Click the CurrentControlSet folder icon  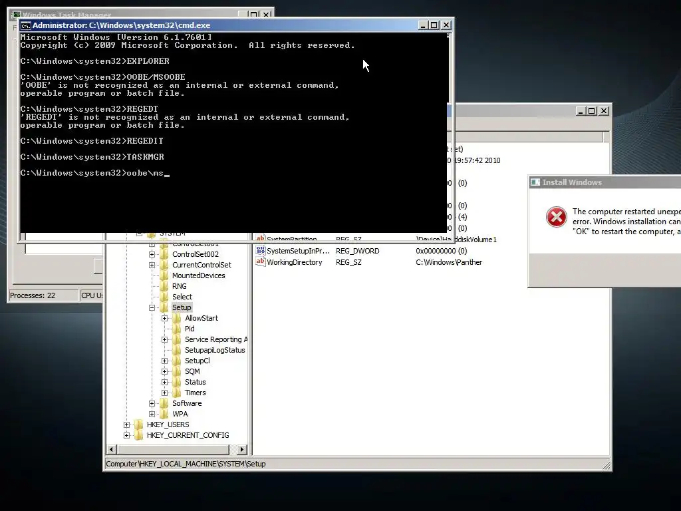pyautogui.click(x=164, y=265)
